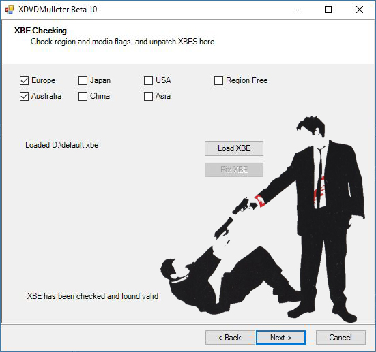The height and width of the screenshot is (352, 376).
Task: Tick the China region checkbox
Action: pyautogui.click(x=83, y=96)
